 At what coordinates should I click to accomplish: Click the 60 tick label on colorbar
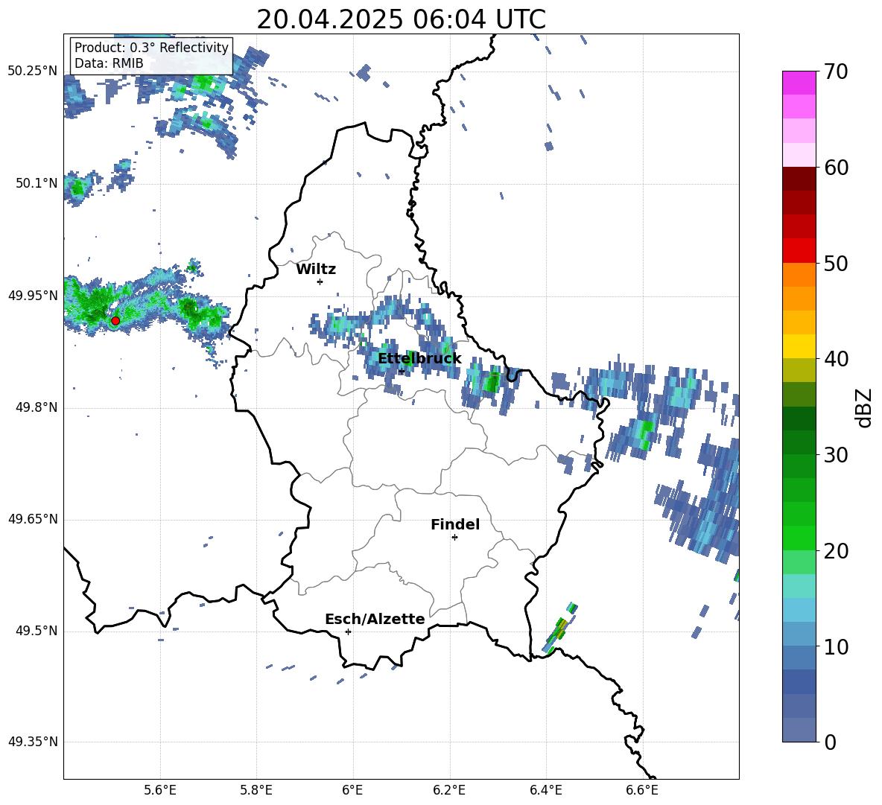836,168
